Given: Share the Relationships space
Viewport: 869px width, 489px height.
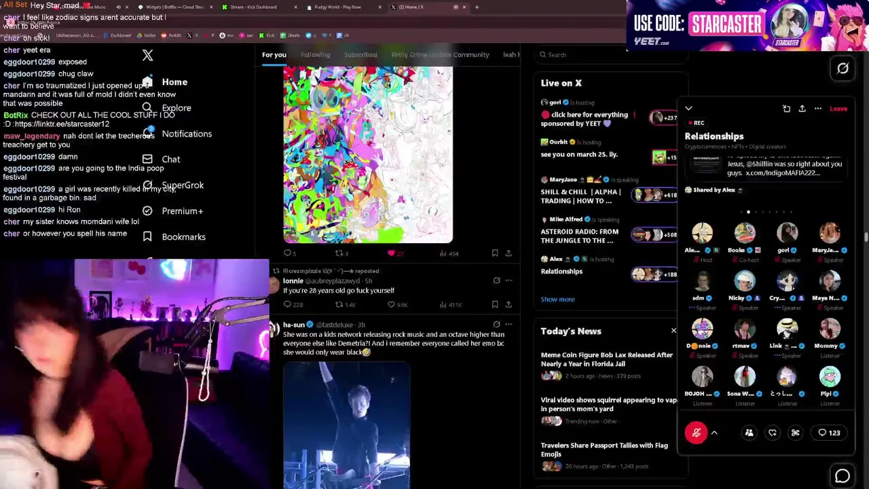Looking at the screenshot, I should pyautogui.click(x=802, y=109).
